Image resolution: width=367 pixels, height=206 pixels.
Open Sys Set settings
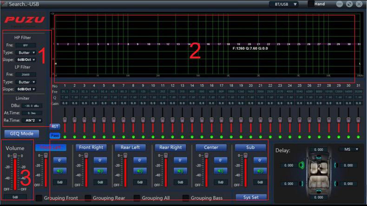(251, 197)
